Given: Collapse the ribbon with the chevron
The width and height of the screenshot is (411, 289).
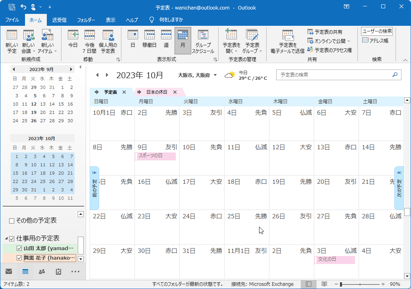Looking at the screenshot, I should 405,60.
